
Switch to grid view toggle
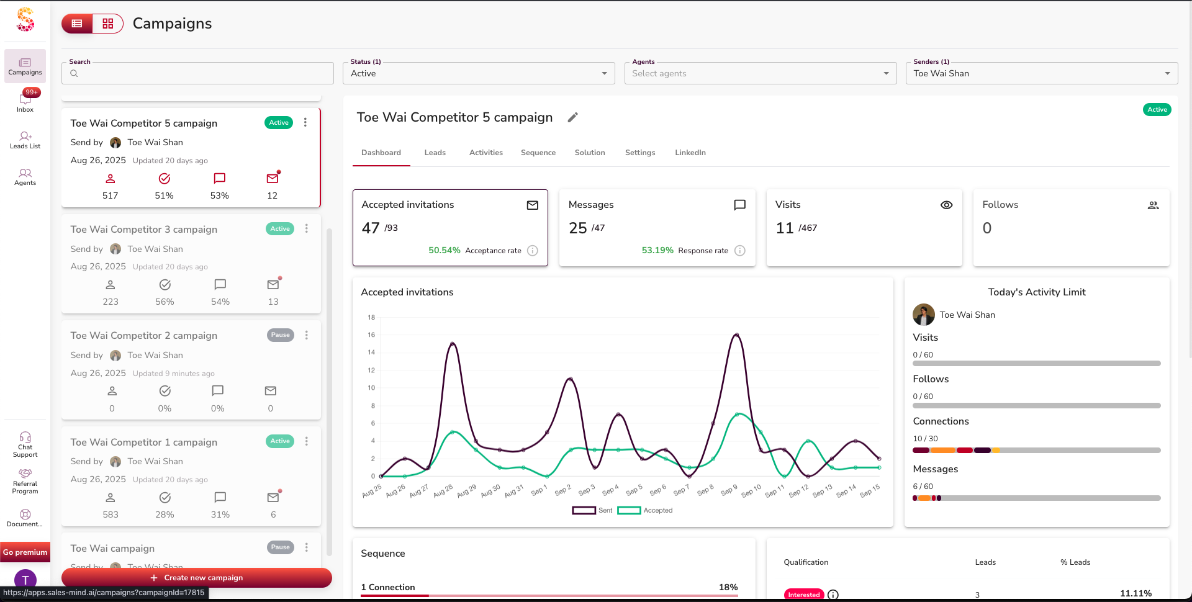(x=108, y=24)
